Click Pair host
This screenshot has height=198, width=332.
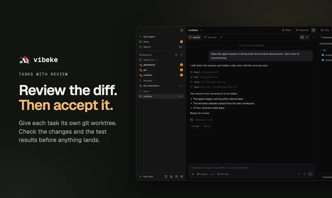pos(146,177)
